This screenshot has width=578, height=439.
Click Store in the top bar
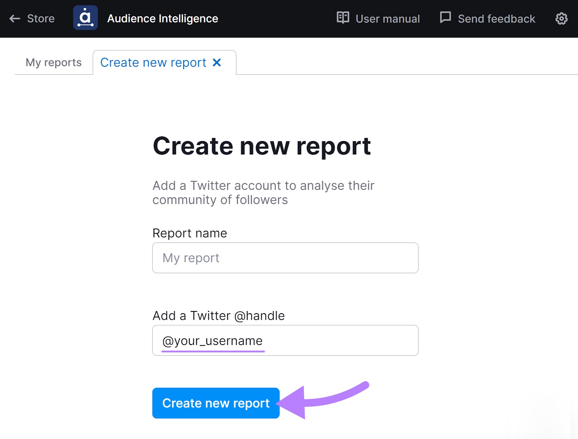click(41, 18)
